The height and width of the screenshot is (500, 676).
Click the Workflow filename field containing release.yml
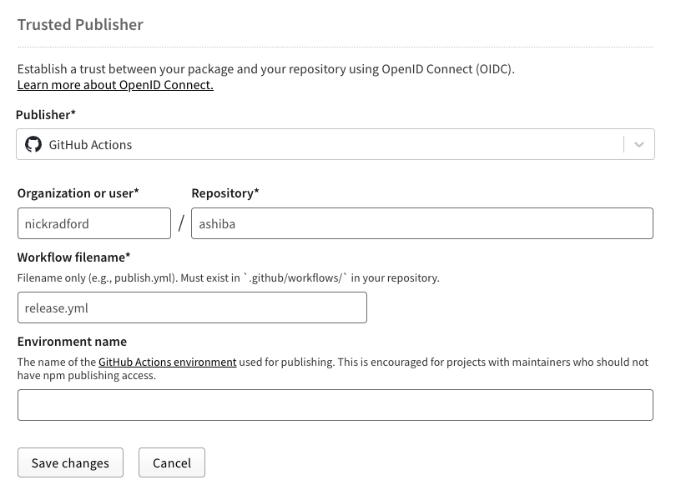point(192,307)
